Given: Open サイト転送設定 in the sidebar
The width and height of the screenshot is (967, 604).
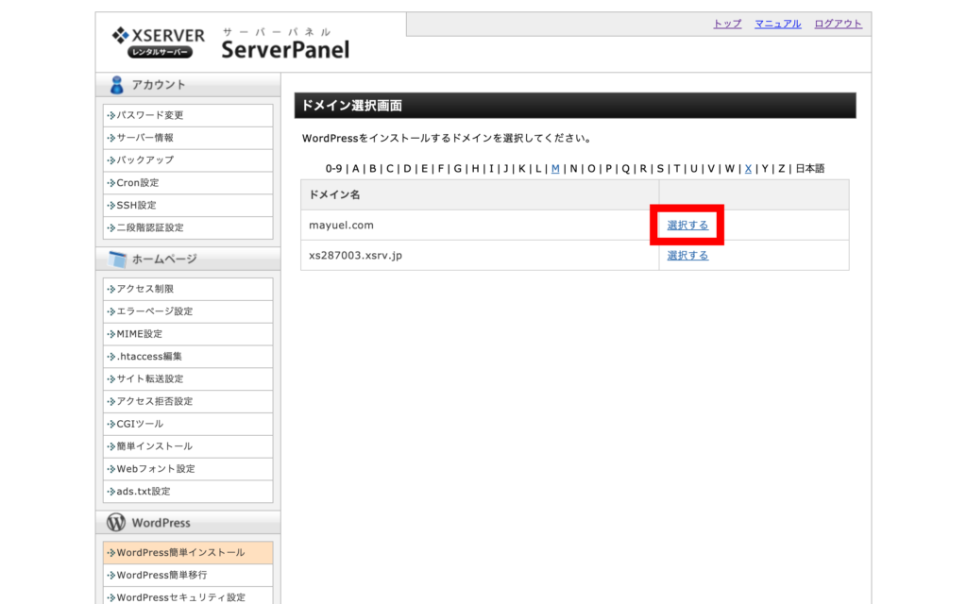Looking at the screenshot, I should click(x=188, y=379).
